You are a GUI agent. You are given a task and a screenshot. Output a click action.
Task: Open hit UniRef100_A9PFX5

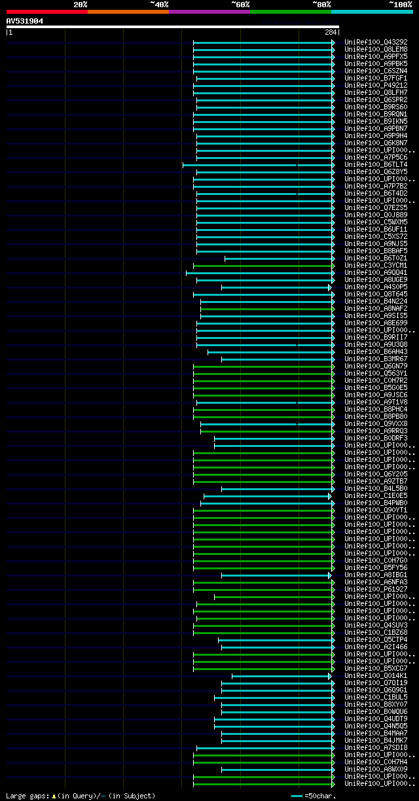point(376,56)
